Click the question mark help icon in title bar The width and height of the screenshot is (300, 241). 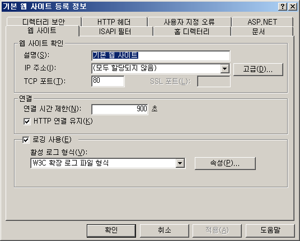pos(283,7)
